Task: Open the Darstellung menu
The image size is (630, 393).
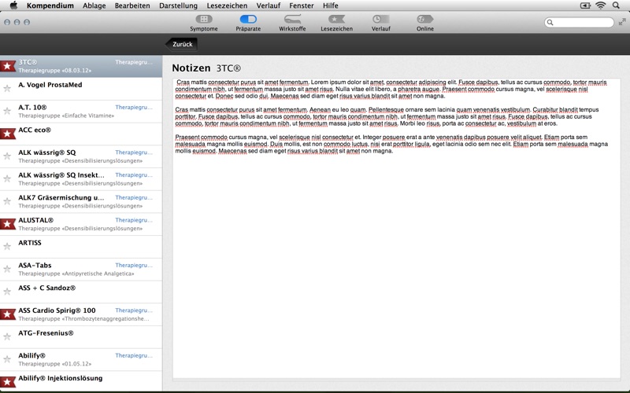Action: (x=179, y=6)
